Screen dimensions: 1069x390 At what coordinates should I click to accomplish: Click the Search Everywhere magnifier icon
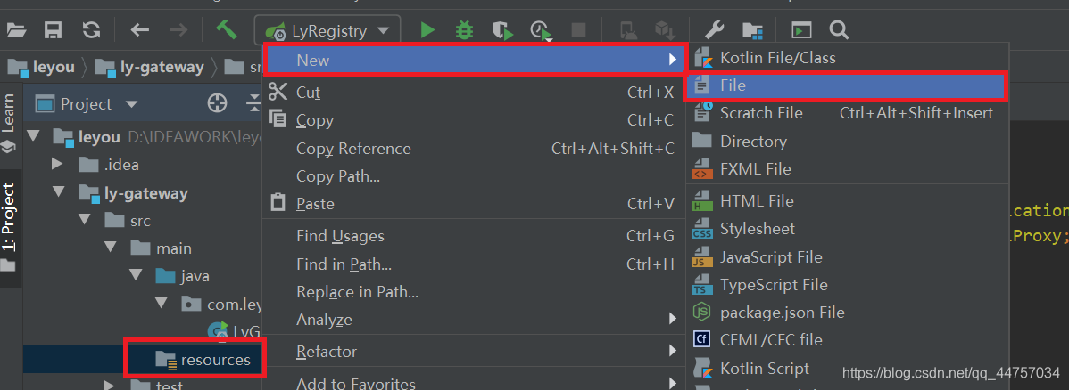pyautogui.click(x=839, y=30)
